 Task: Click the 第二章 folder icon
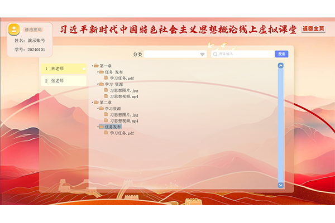pos(97,103)
